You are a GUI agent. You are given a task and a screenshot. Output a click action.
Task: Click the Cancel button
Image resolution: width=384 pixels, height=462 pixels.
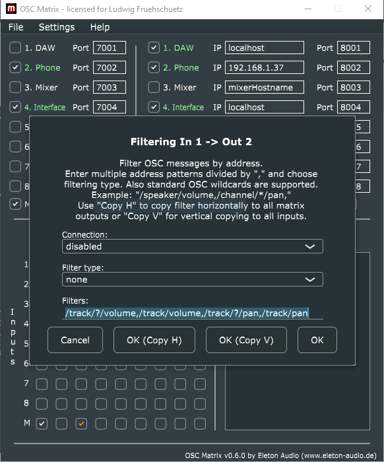pos(75,340)
